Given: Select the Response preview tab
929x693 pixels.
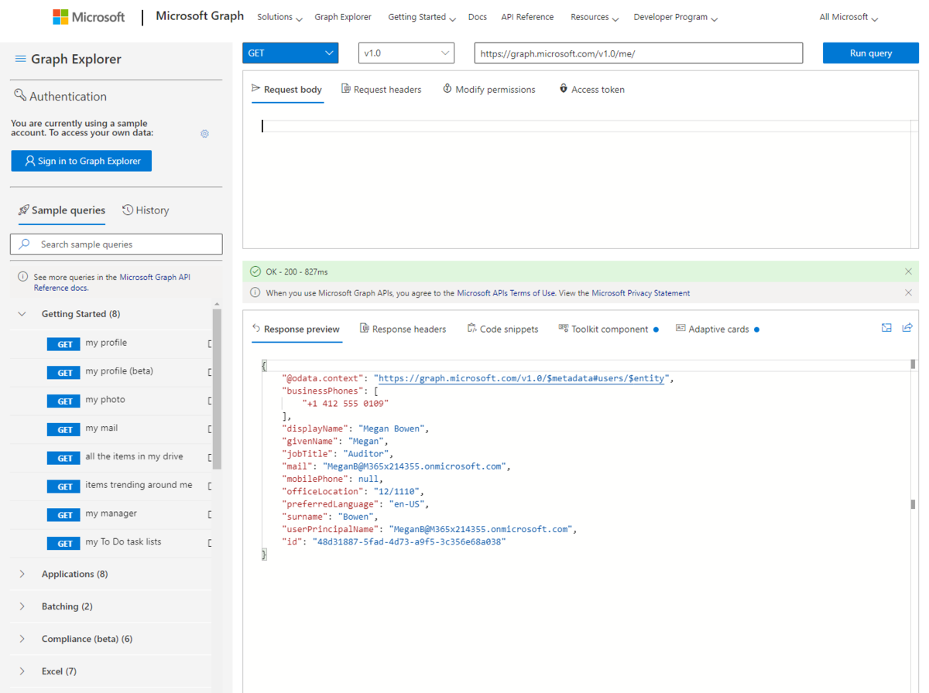Looking at the screenshot, I should point(296,329).
